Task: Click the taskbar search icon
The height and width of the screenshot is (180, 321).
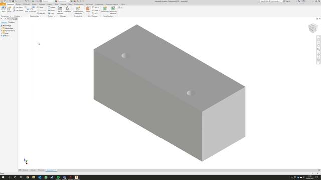Action: click(9, 177)
